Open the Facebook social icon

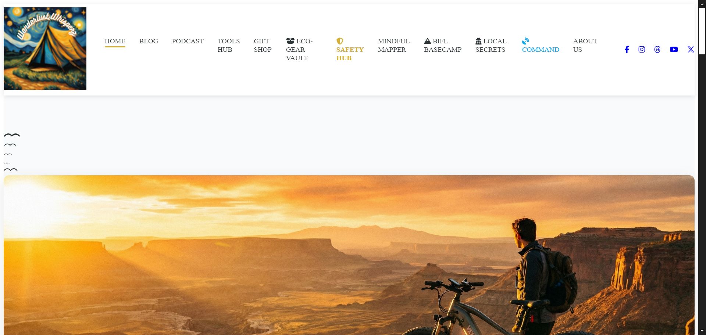[627, 50]
